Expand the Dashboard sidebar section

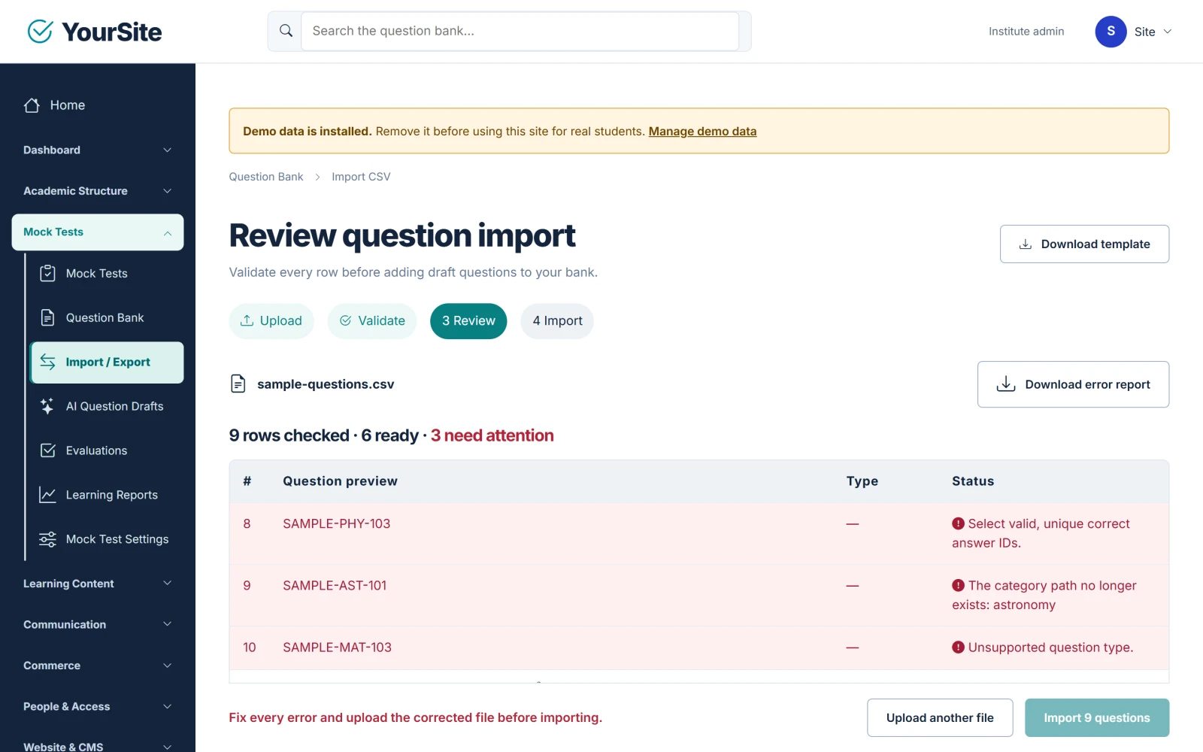coord(98,150)
